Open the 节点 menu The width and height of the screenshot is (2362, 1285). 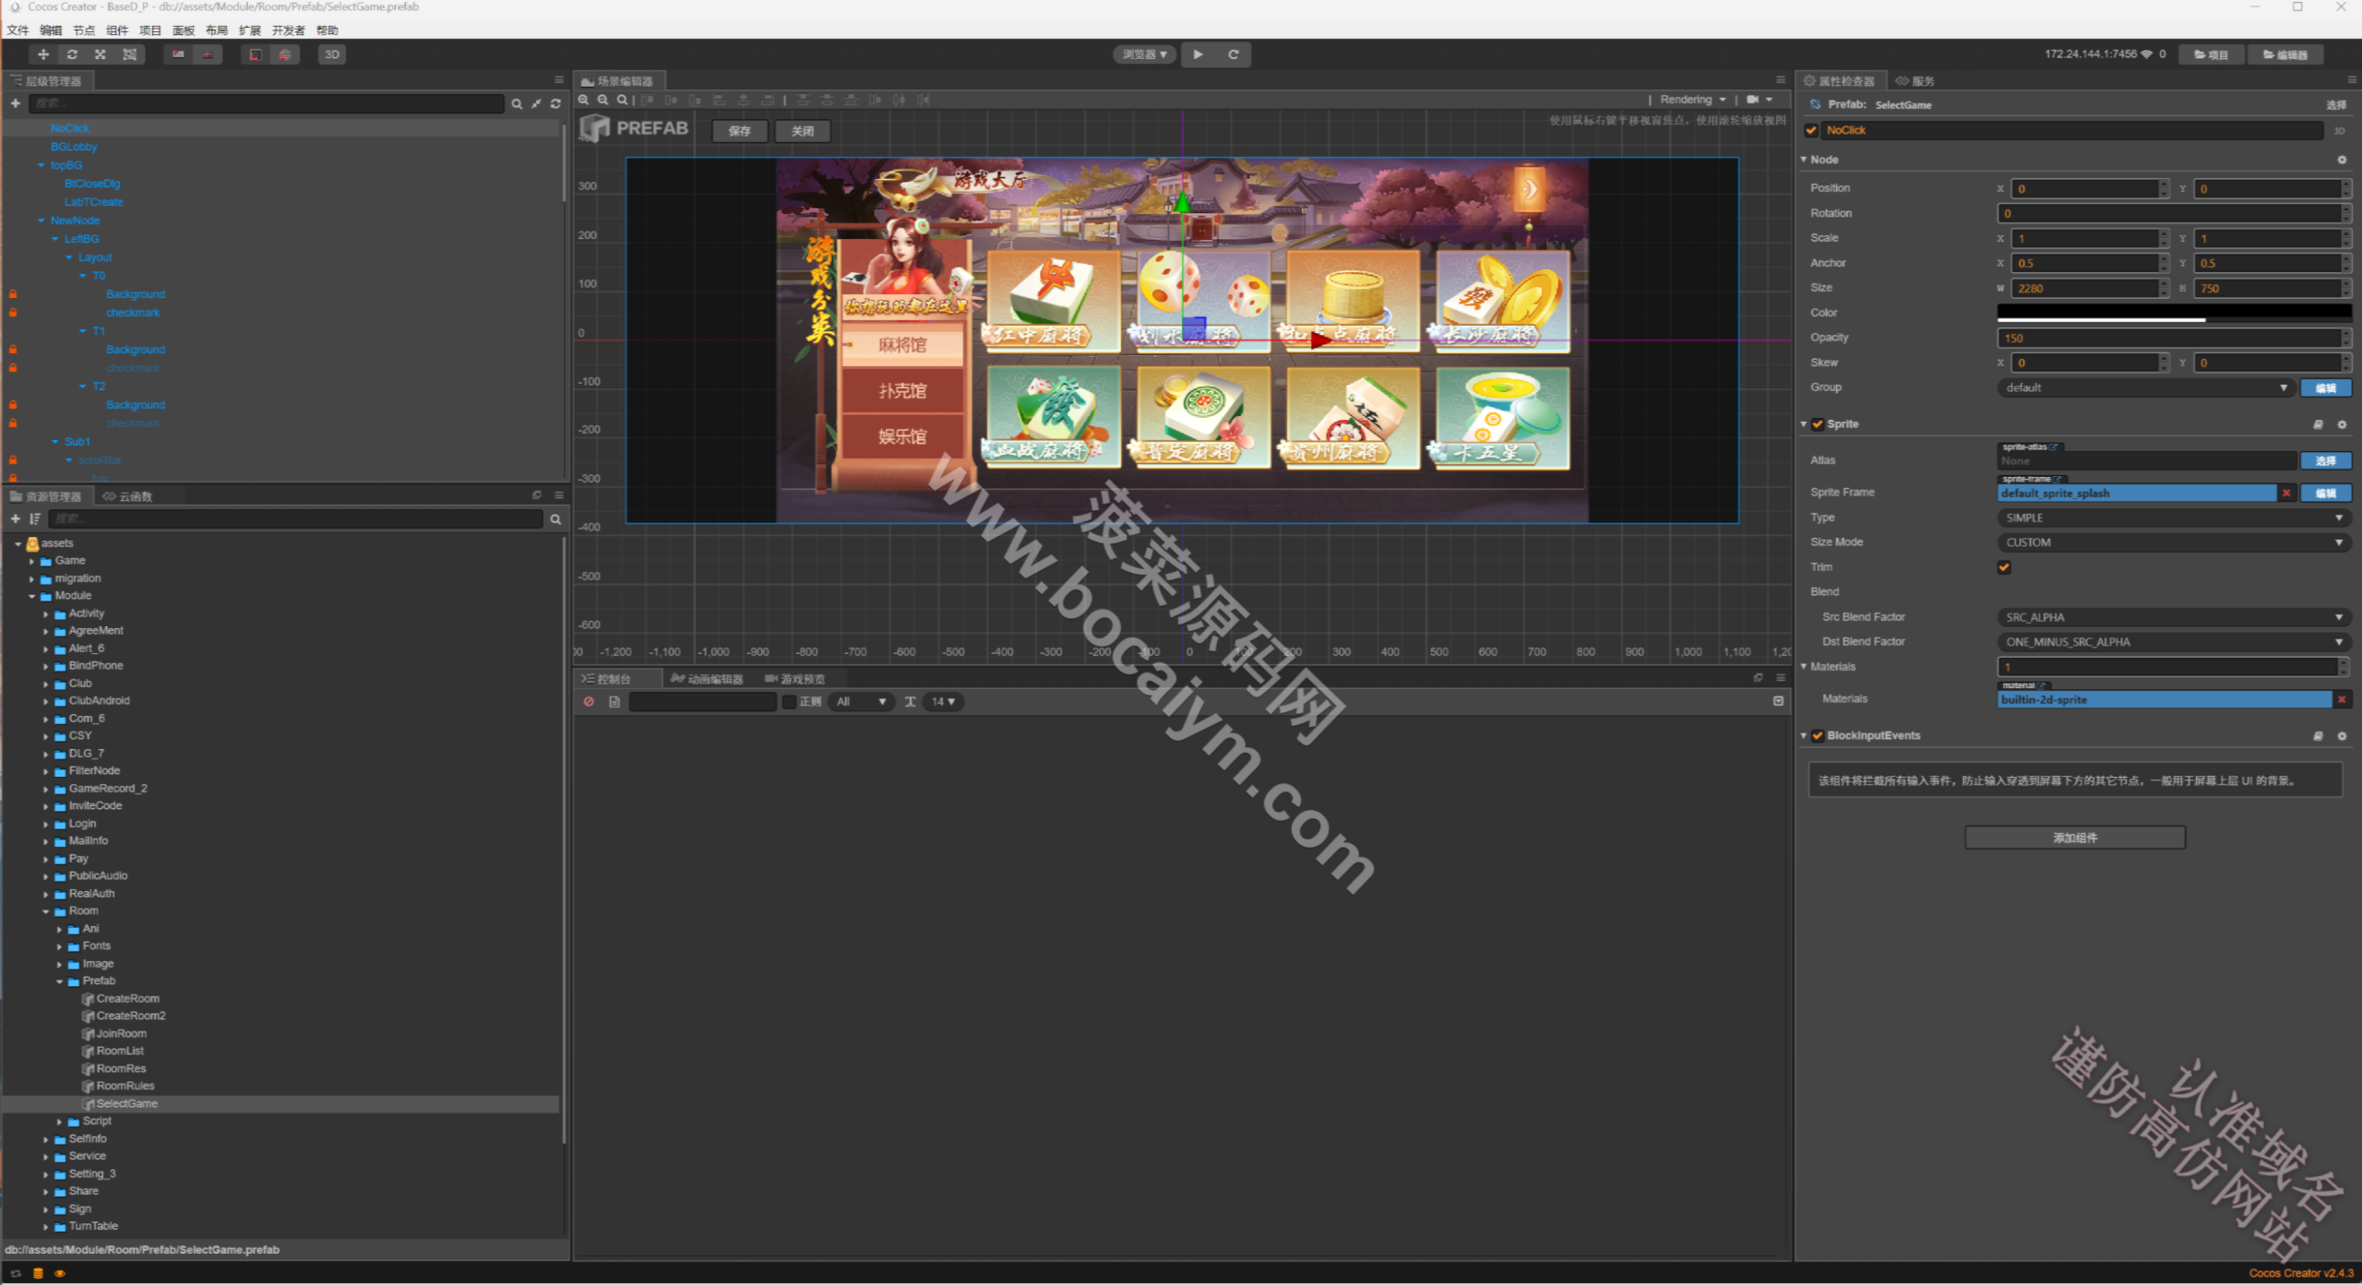coord(84,30)
